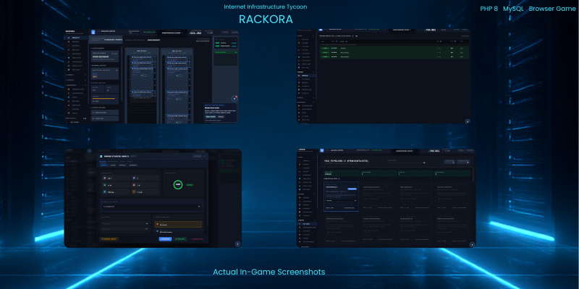Click blue logo in bottom-right screenshot header
The width and height of the screenshot is (579, 289).
click(x=321, y=152)
